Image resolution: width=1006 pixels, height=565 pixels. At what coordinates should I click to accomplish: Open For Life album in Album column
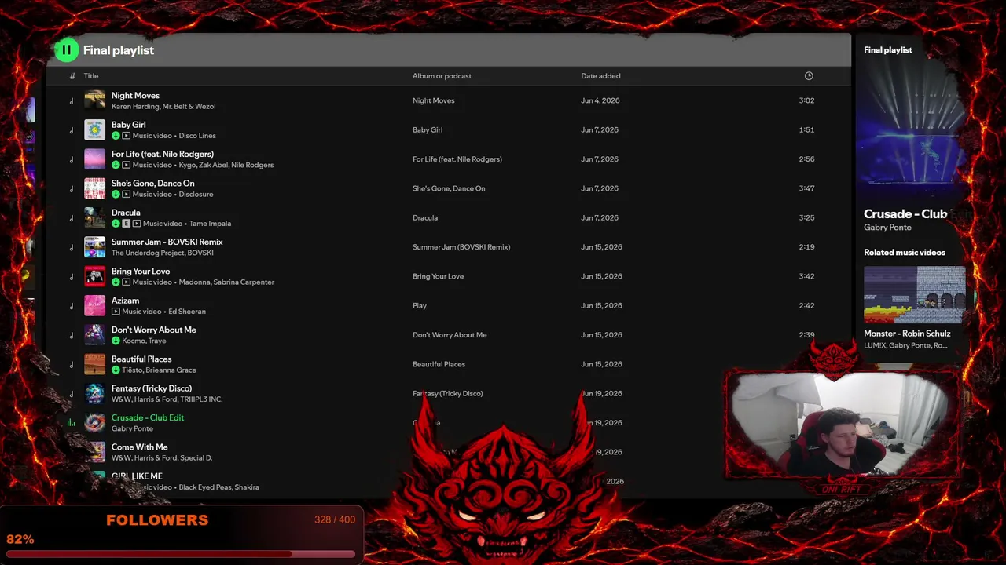(457, 159)
